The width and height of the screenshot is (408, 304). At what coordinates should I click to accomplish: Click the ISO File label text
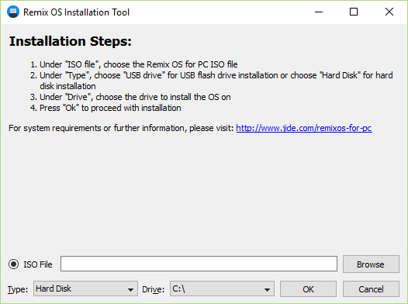[x=38, y=264]
